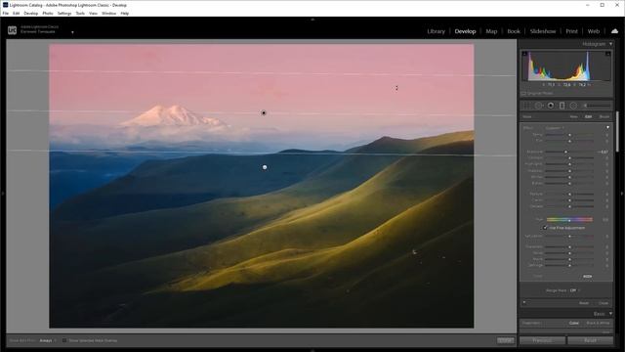Screen dimensions: 625x352
Task: Open the cloud sync status icon
Action: point(614,31)
